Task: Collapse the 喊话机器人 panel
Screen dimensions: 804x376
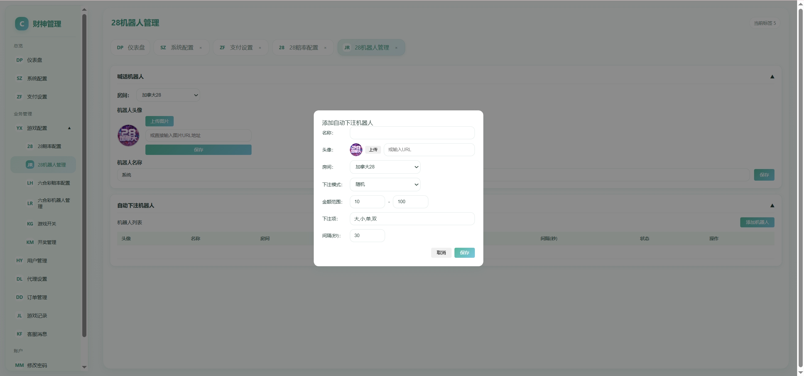Action: (772, 77)
